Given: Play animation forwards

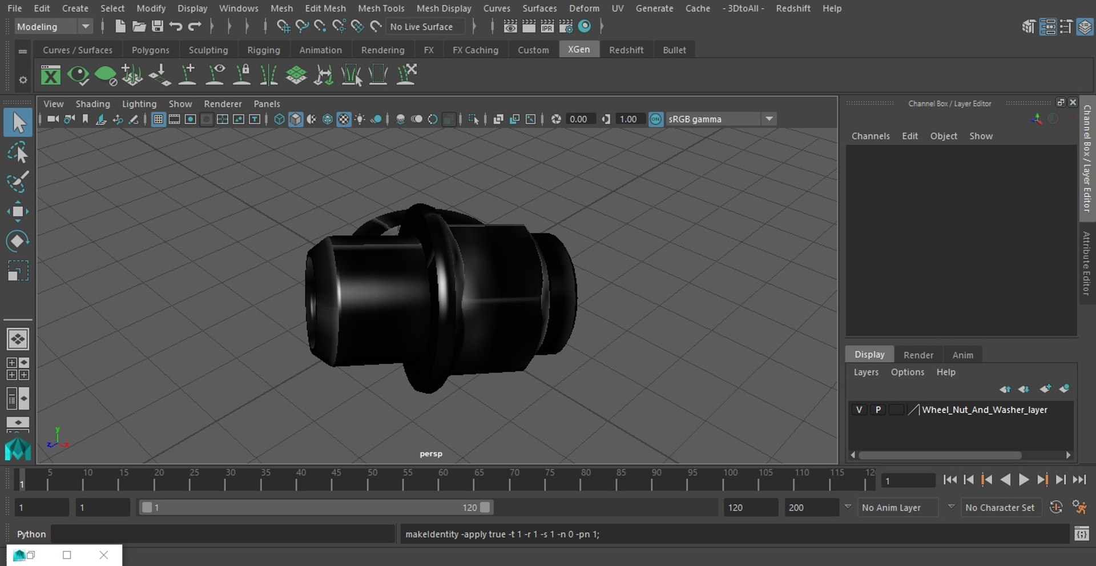Looking at the screenshot, I should (x=1024, y=480).
